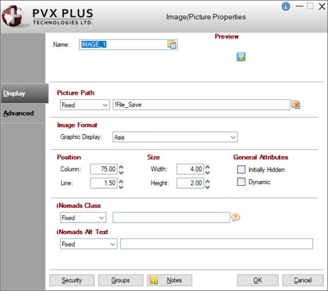
Task: Click the blue info icon in title bar
Action: (285, 6)
